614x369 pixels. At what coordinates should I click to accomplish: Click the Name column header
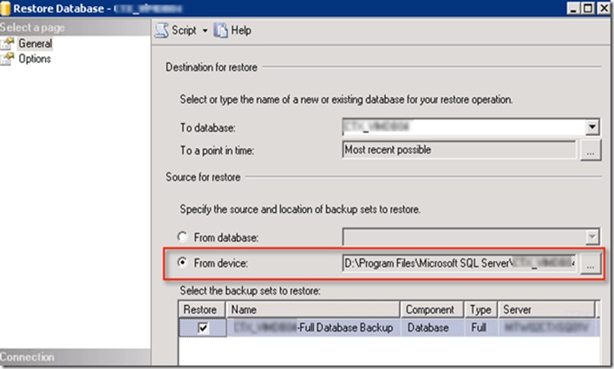tap(313, 309)
